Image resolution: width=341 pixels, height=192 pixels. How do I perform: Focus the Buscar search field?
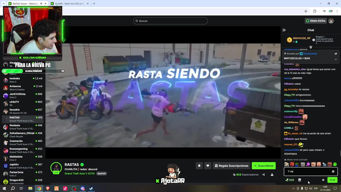[170, 21]
